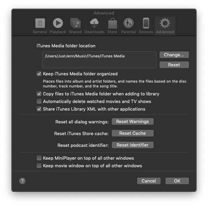This screenshot has width=208, height=206.
Task: Click the Change... folder button
Action: [x=174, y=55]
